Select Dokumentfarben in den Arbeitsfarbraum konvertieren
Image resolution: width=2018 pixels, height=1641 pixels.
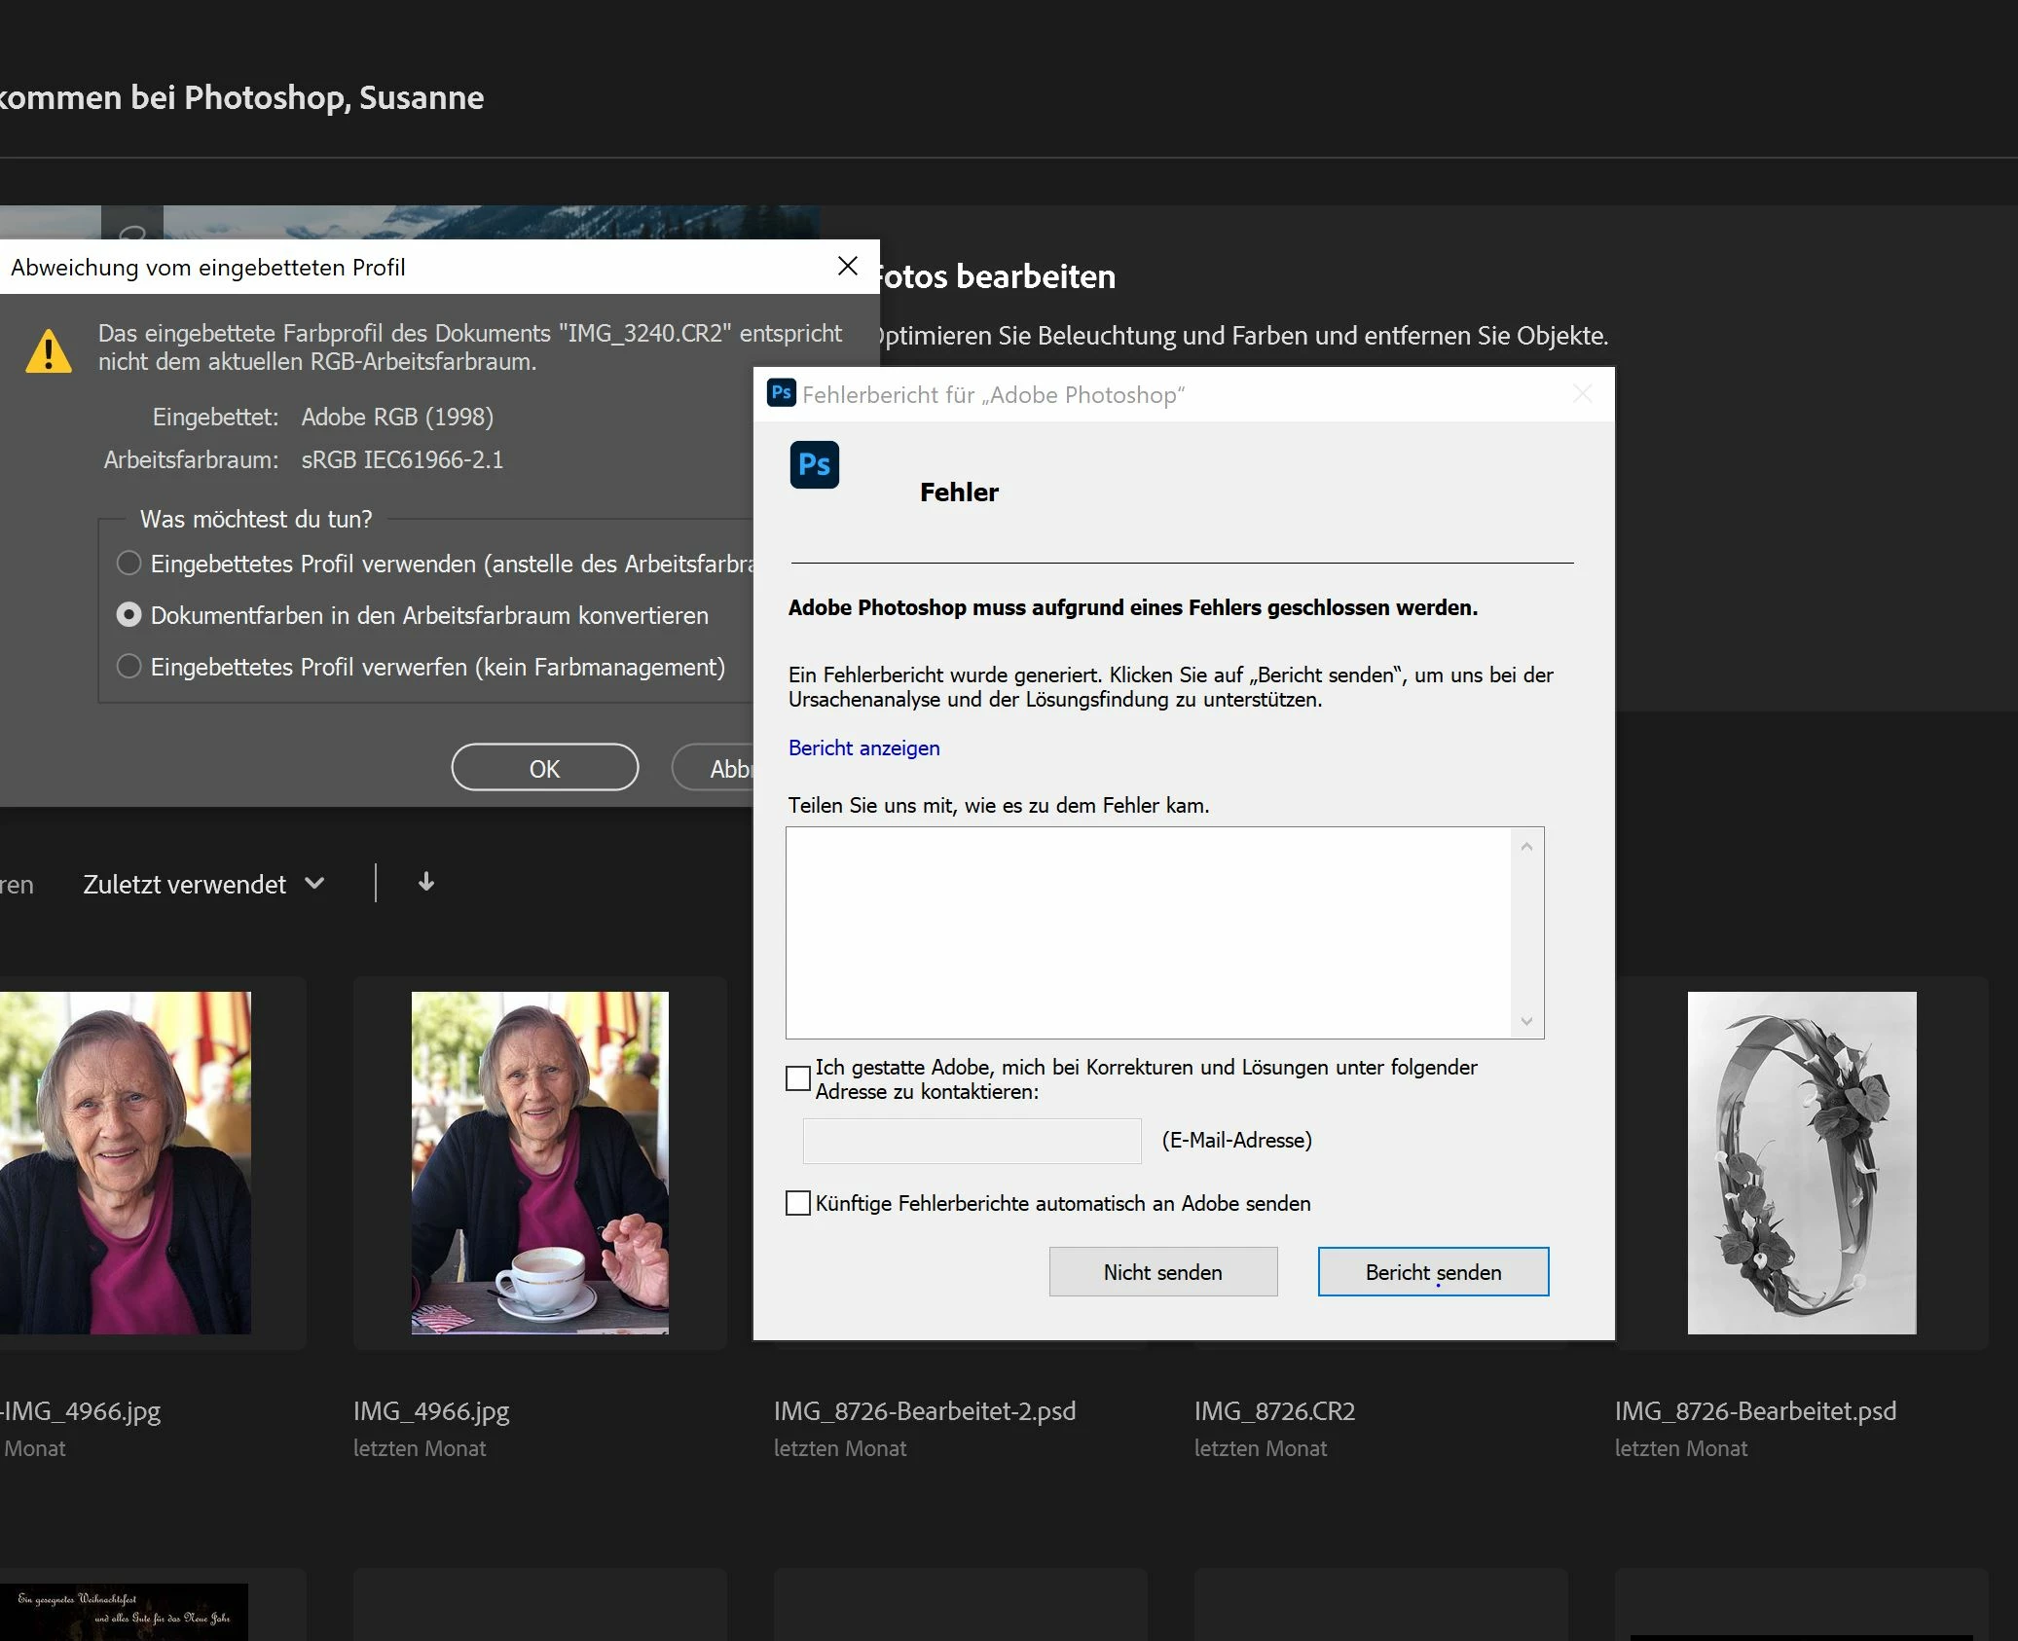click(128, 615)
